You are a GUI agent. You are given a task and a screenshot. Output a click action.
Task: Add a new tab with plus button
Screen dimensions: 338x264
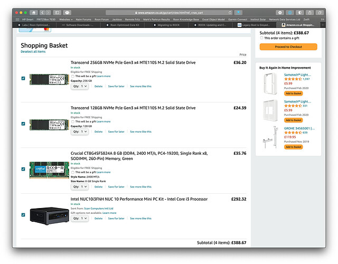(x=323, y=25)
